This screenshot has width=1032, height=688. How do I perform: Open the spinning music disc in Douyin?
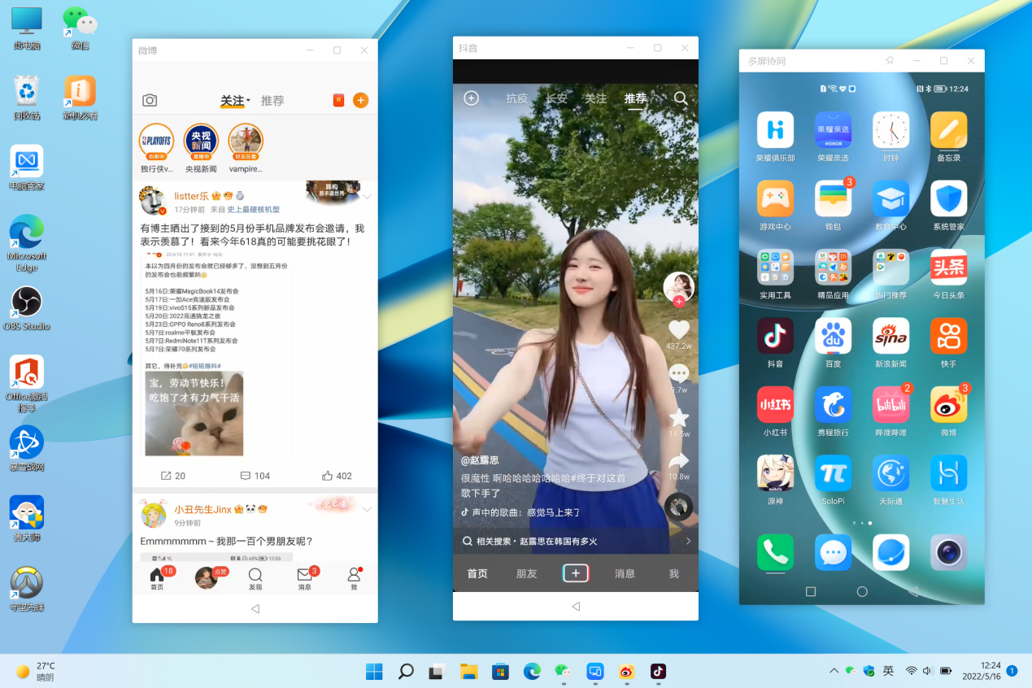pos(679,507)
